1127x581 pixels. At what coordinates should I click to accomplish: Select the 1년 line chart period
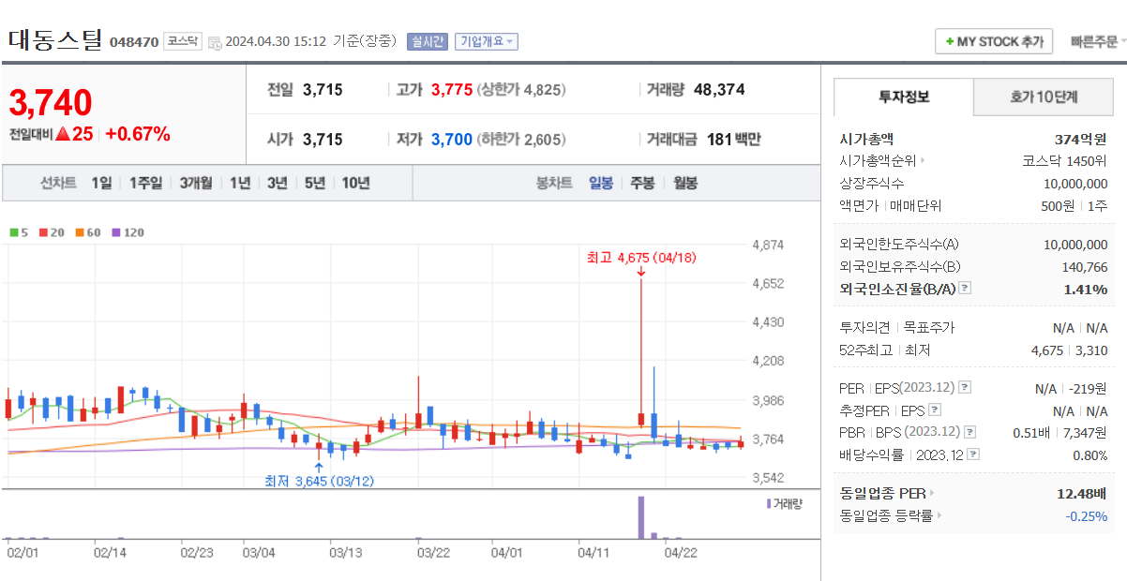pos(240,183)
